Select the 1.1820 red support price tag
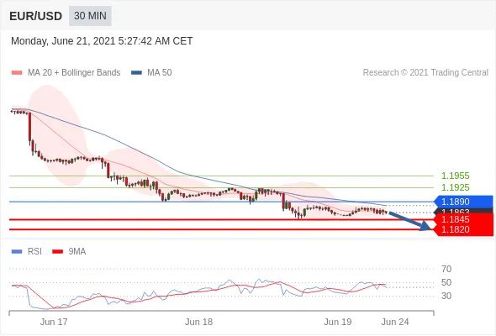 pyautogui.click(x=464, y=230)
